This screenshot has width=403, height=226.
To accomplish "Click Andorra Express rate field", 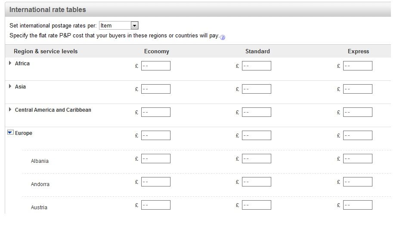I will click(x=357, y=182).
